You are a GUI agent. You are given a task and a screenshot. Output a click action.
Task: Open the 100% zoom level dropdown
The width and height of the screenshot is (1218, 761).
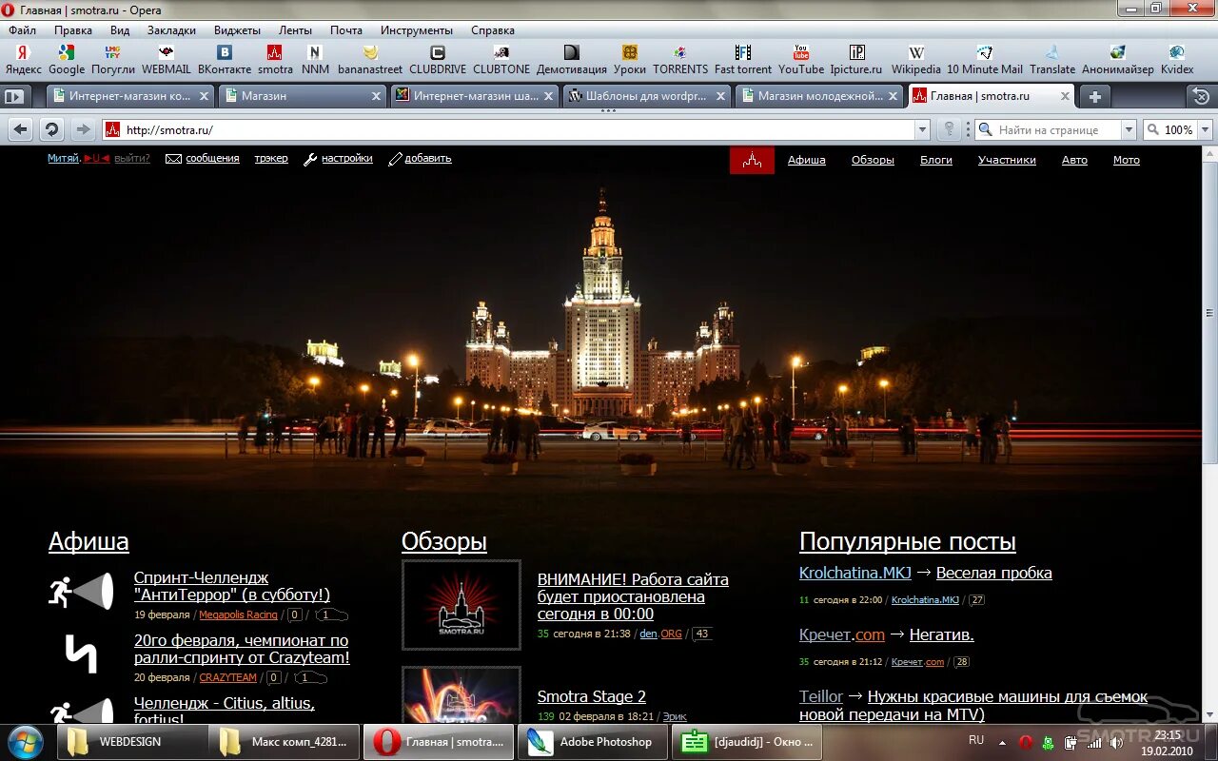(1205, 129)
